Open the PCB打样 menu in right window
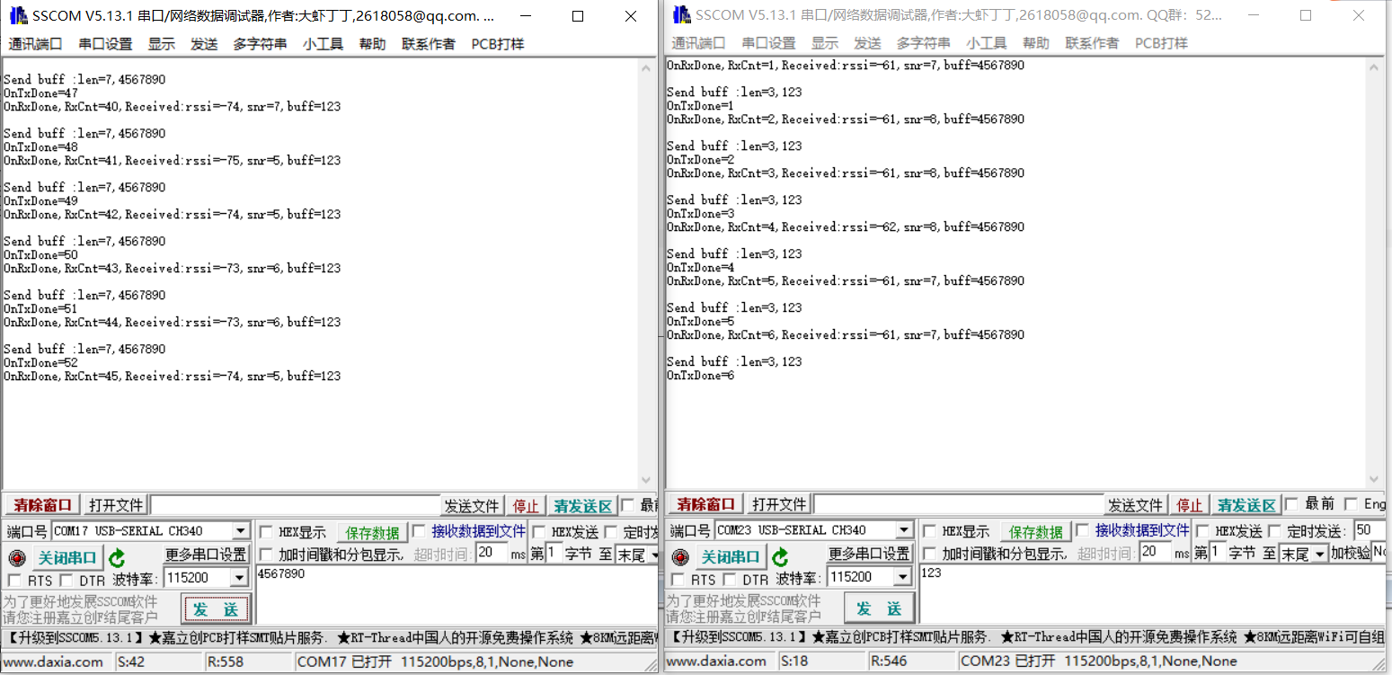1392x675 pixels. pyautogui.click(x=1160, y=42)
